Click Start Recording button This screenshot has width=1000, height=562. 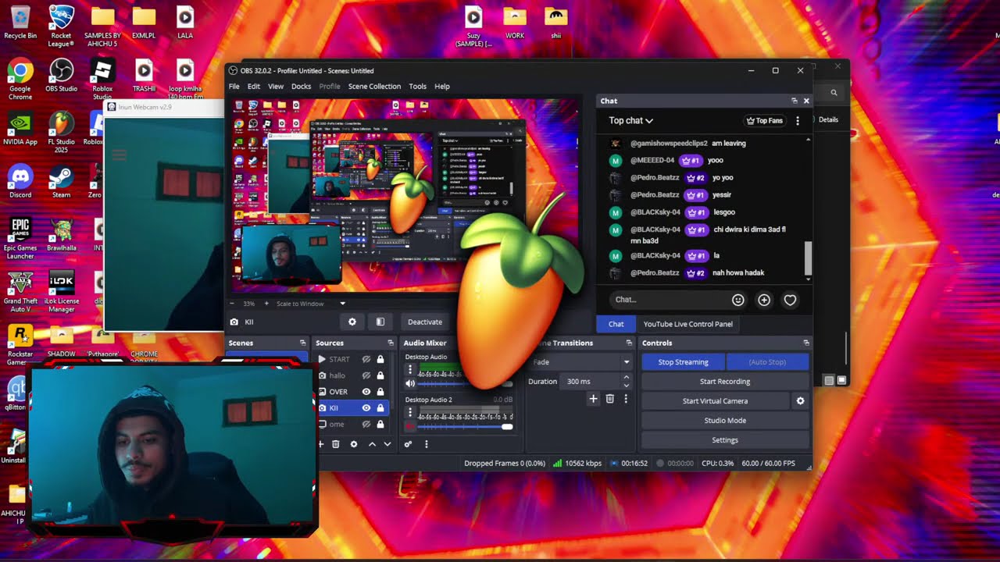(725, 382)
